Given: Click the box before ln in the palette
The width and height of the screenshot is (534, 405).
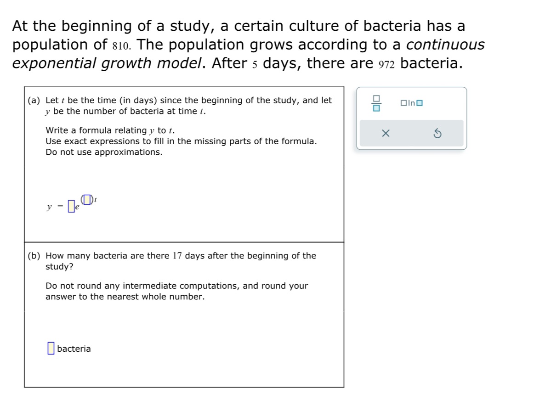Looking at the screenshot, I should 403,103.
